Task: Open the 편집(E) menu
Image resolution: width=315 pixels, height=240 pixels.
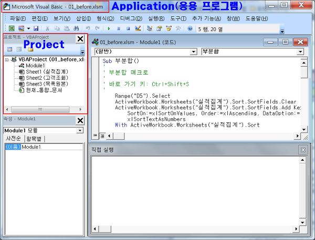Action: coord(40,18)
